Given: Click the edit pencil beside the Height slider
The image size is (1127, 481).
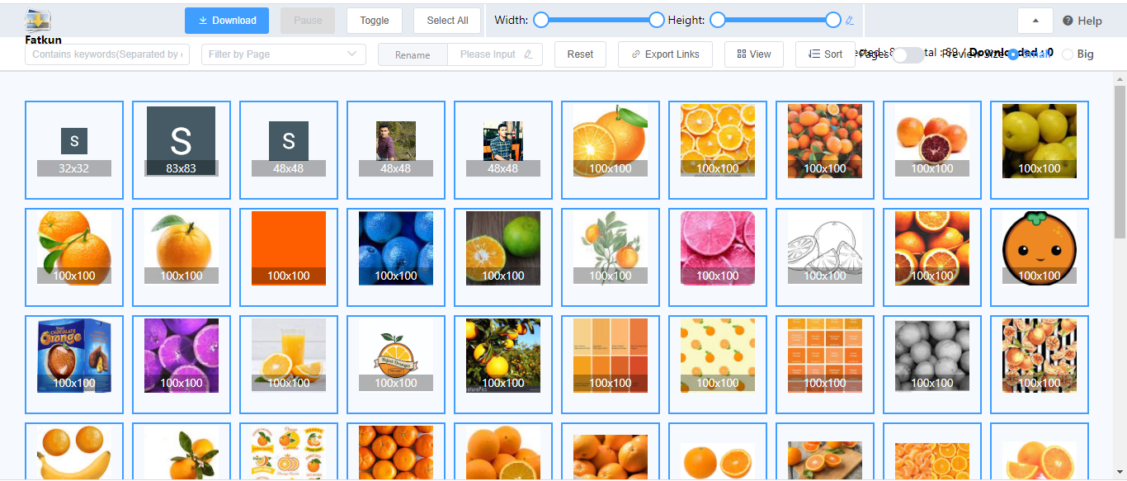Looking at the screenshot, I should tap(850, 21).
